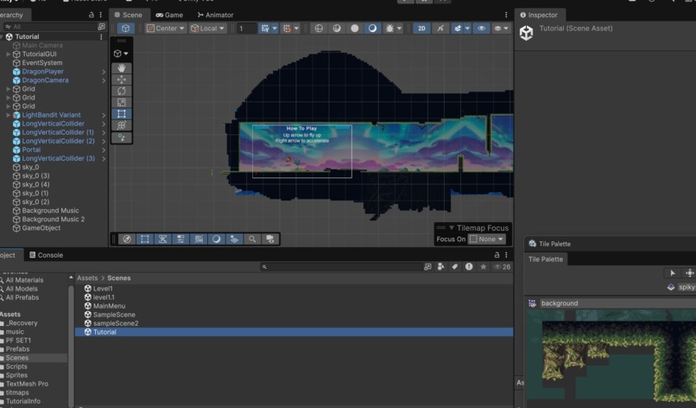The image size is (696, 408).
Task: Open Local handle rotation dropdown
Action: 208,29
